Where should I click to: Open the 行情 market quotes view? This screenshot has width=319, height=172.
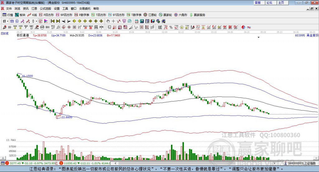(x=7, y=15)
